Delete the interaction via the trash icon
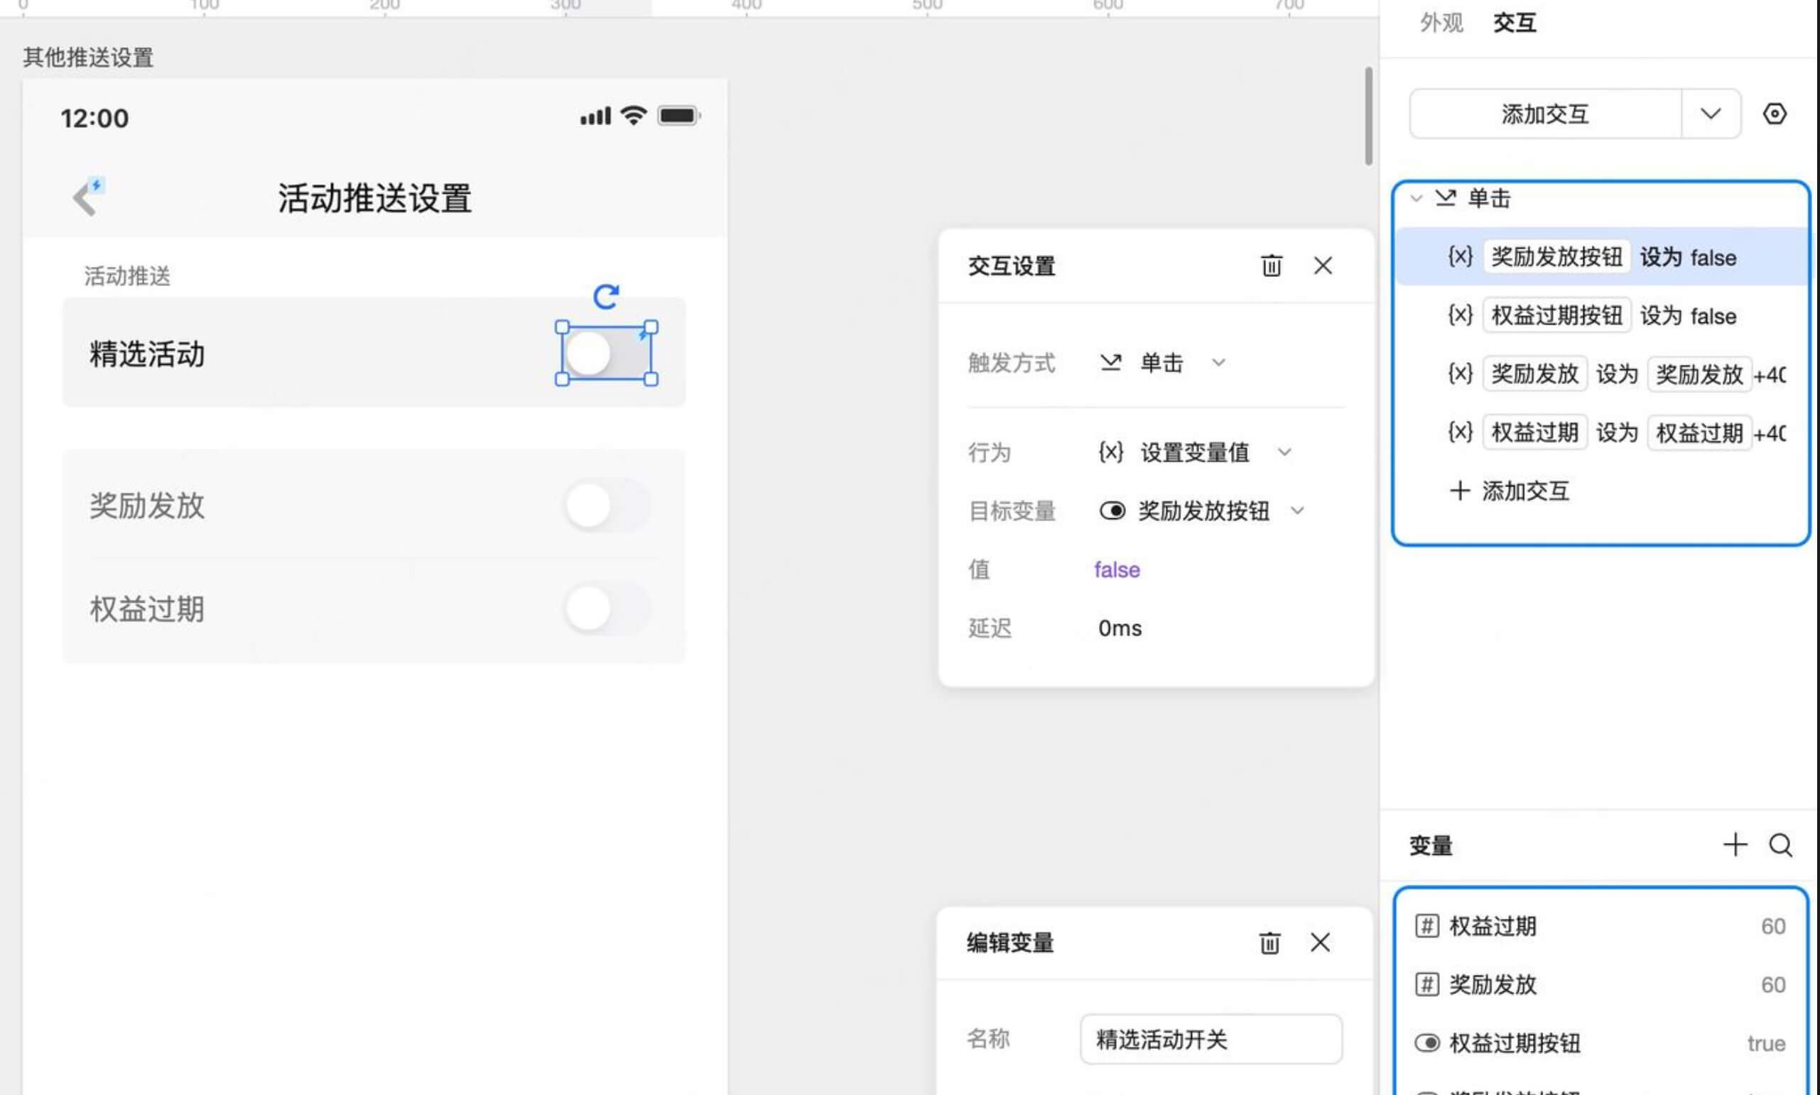Viewport: 1820px width, 1095px height. [1271, 266]
